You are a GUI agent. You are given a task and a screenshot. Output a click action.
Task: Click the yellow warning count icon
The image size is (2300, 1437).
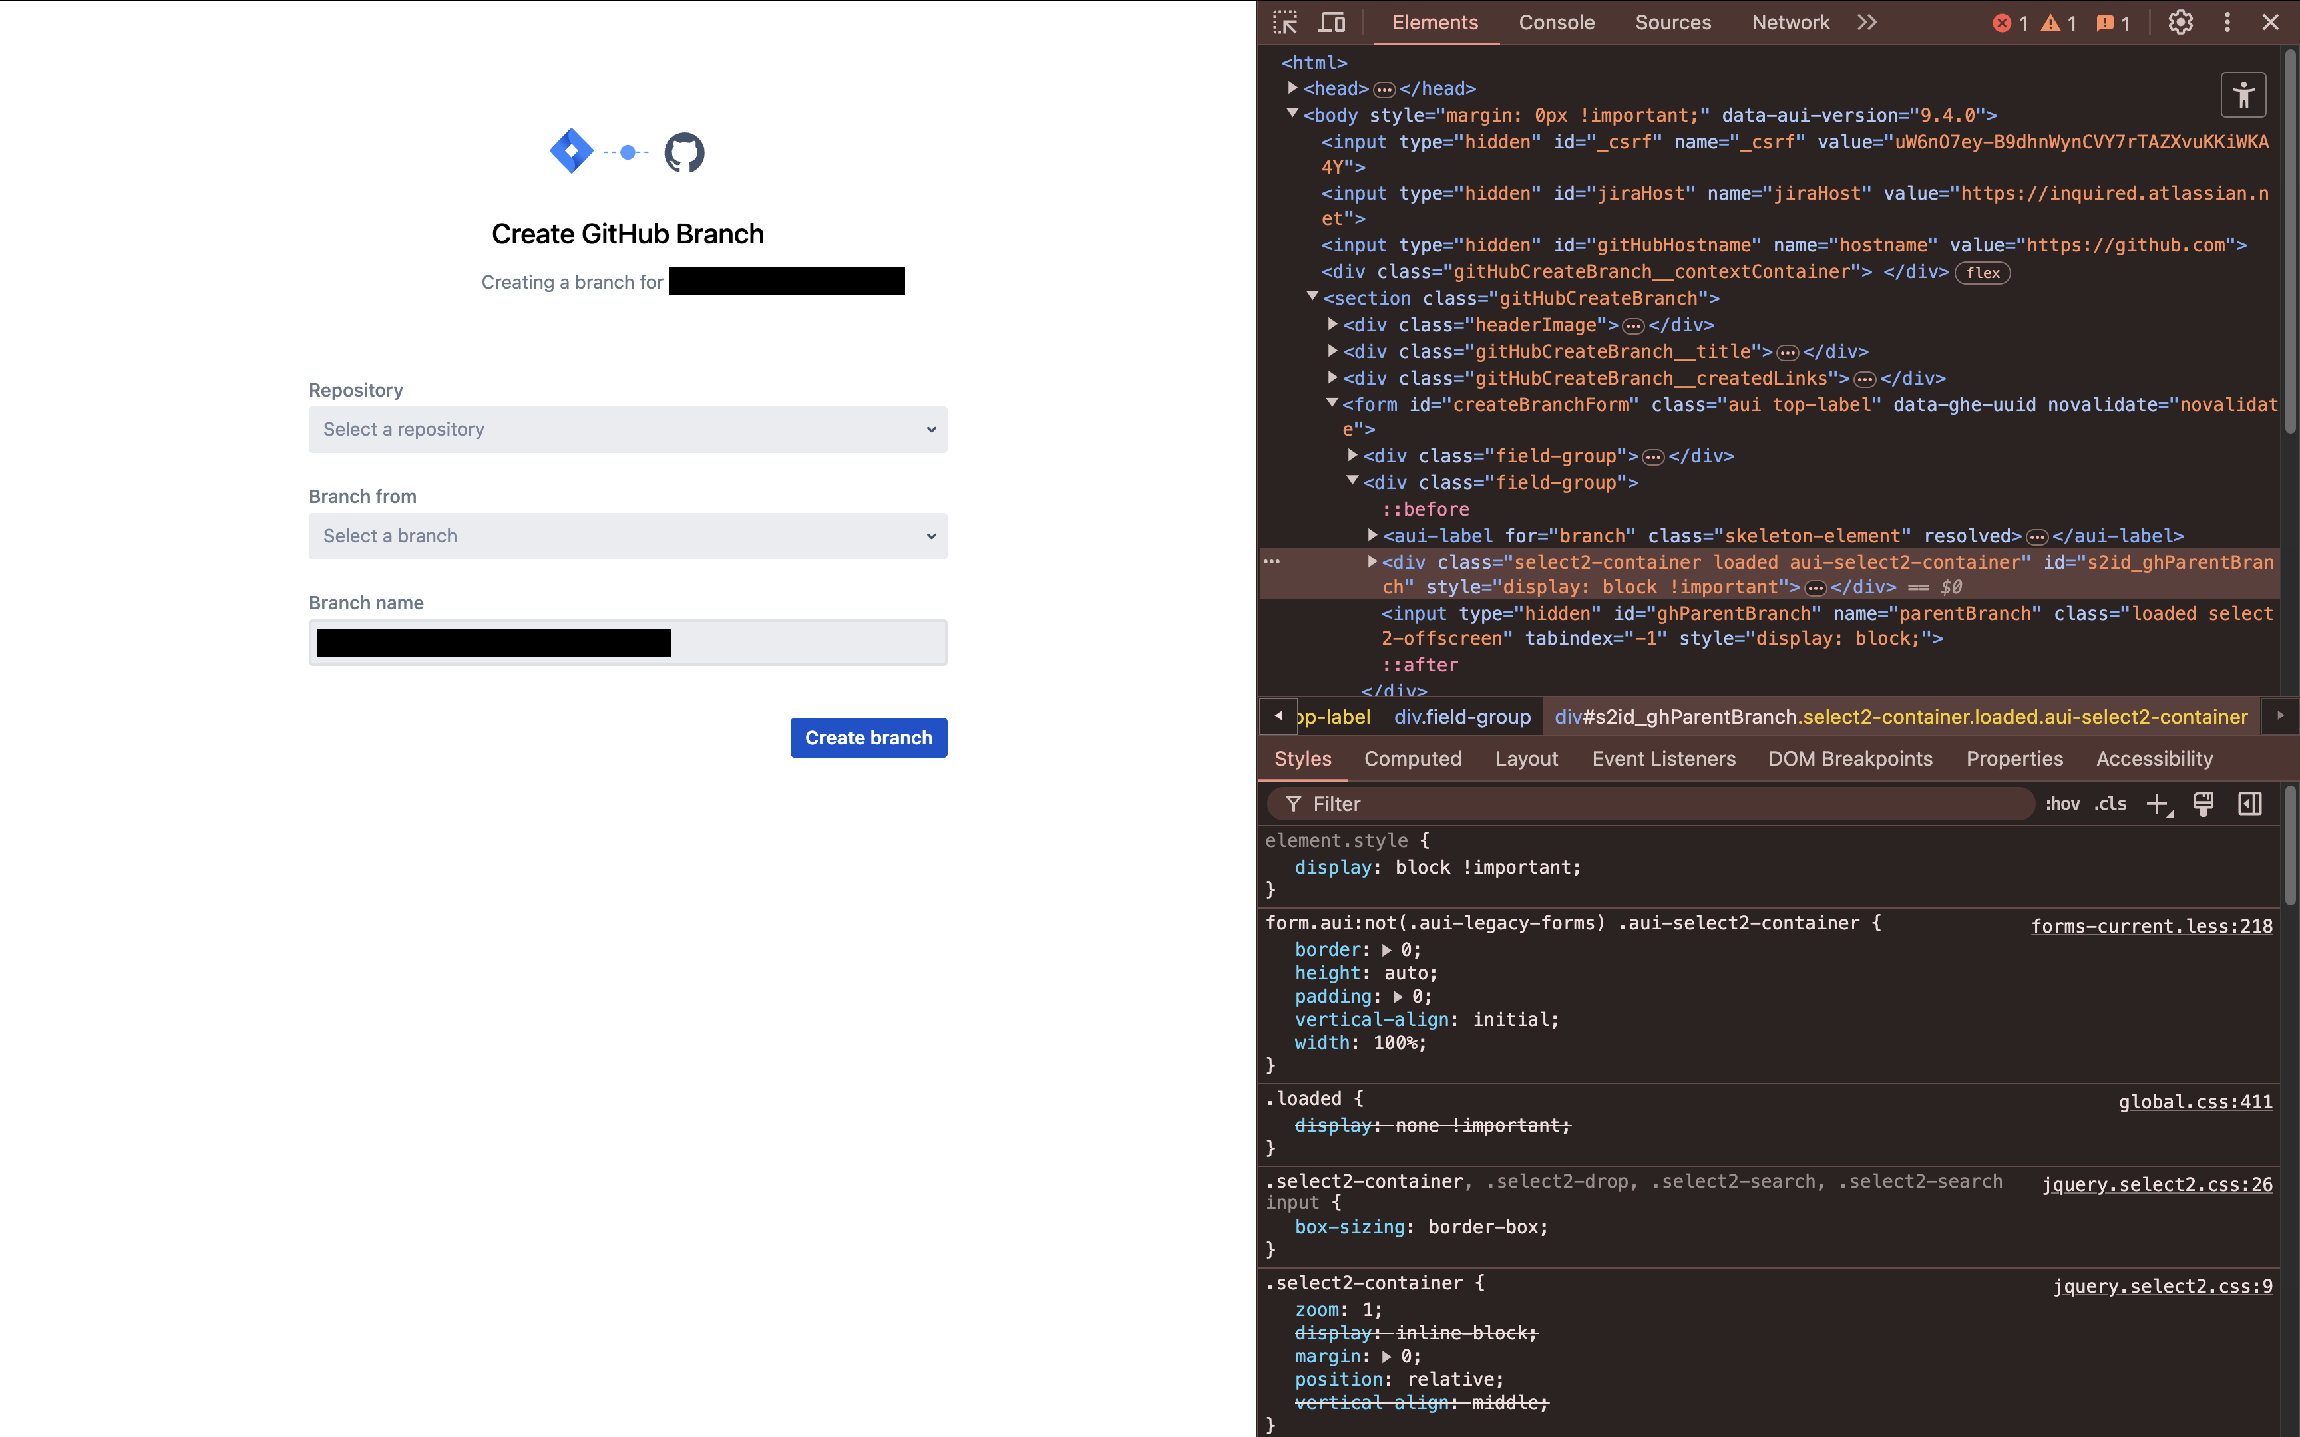coord(2051,23)
